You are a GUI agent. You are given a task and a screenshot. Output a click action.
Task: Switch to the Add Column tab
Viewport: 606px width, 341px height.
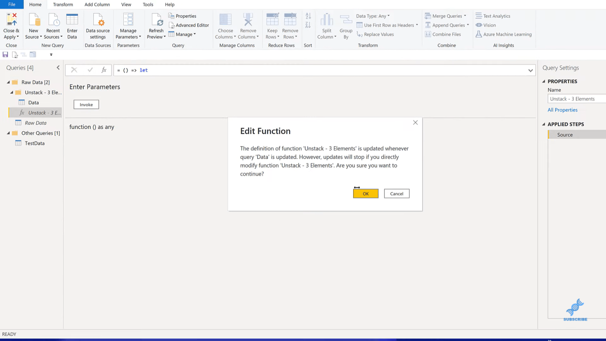(97, 4)
